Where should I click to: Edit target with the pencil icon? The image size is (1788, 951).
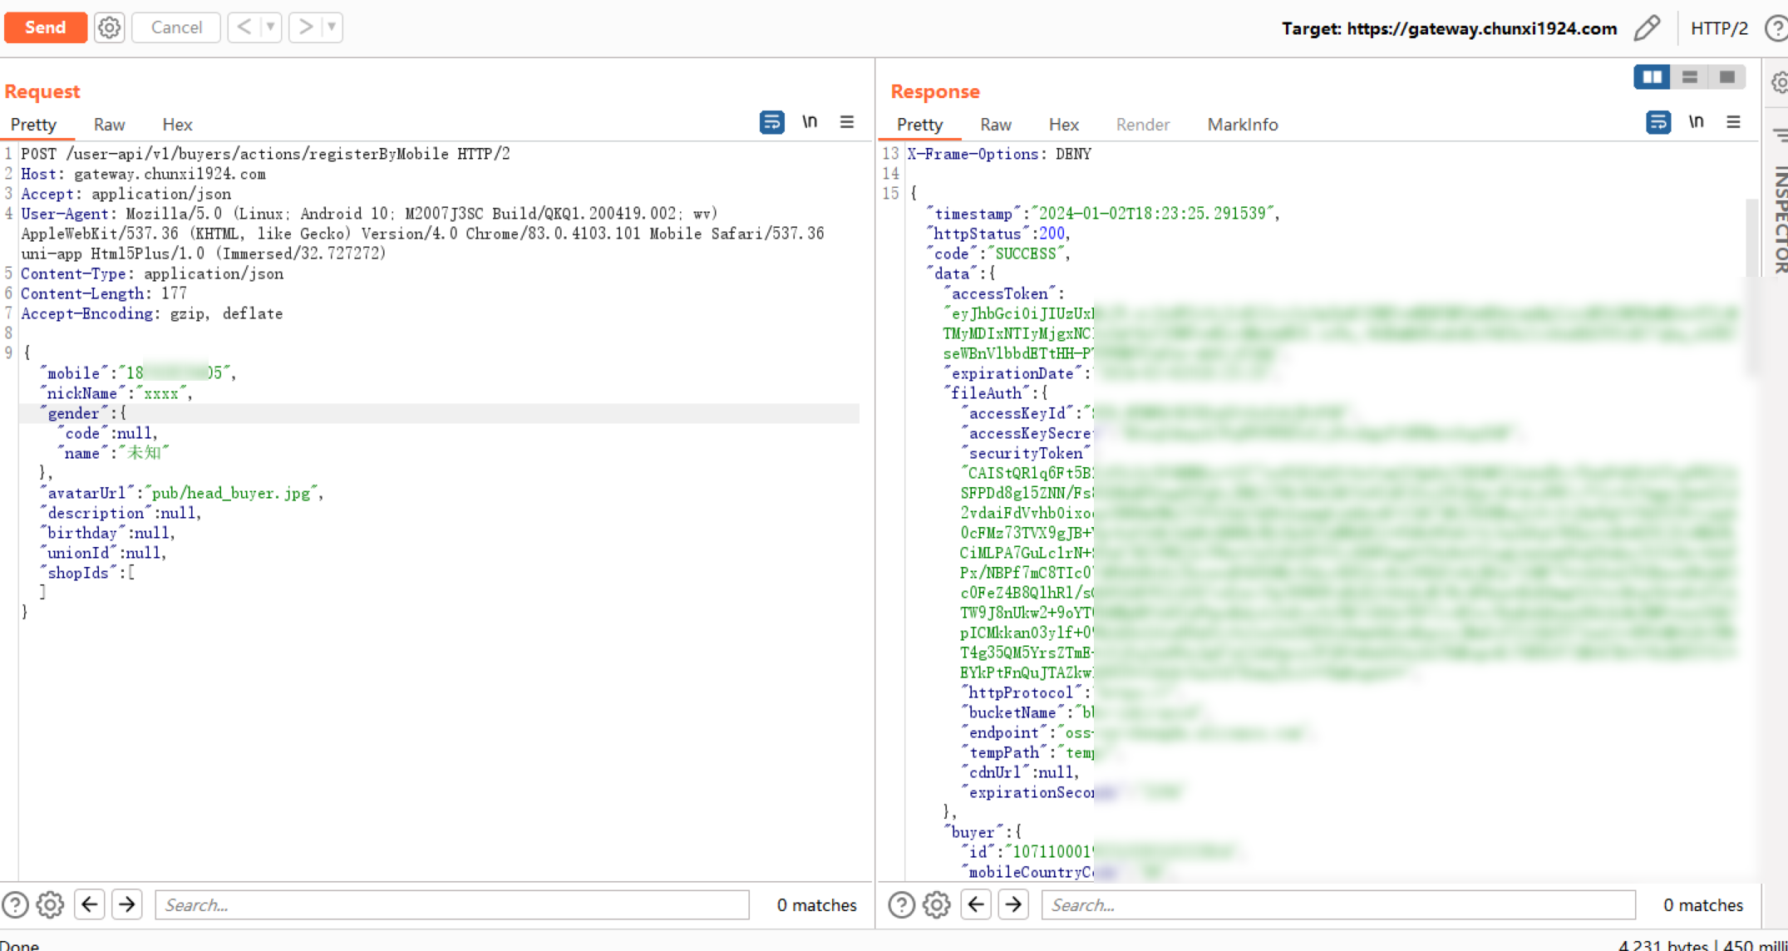(1646, 28)
